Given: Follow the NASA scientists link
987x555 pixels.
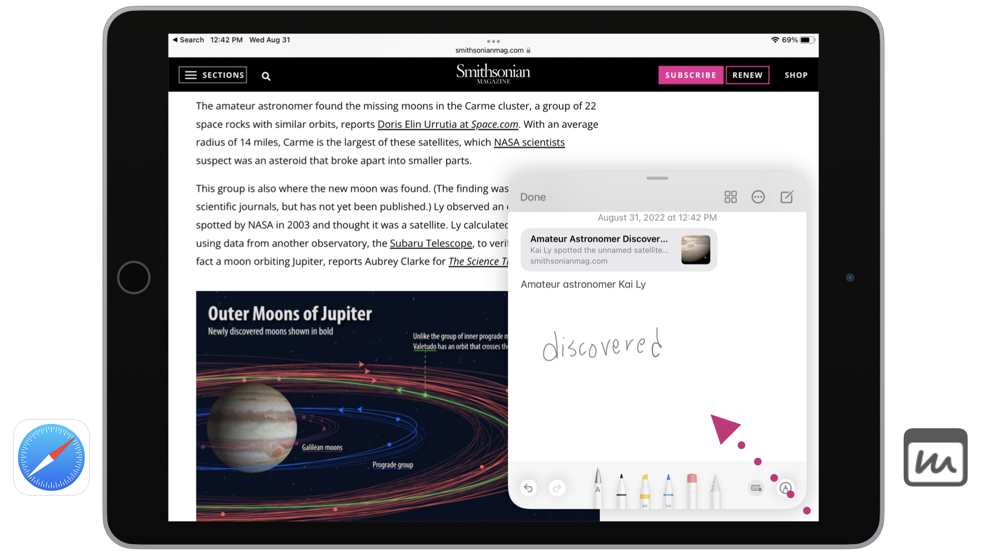Looking at the screenshot, I should (529, 142).
